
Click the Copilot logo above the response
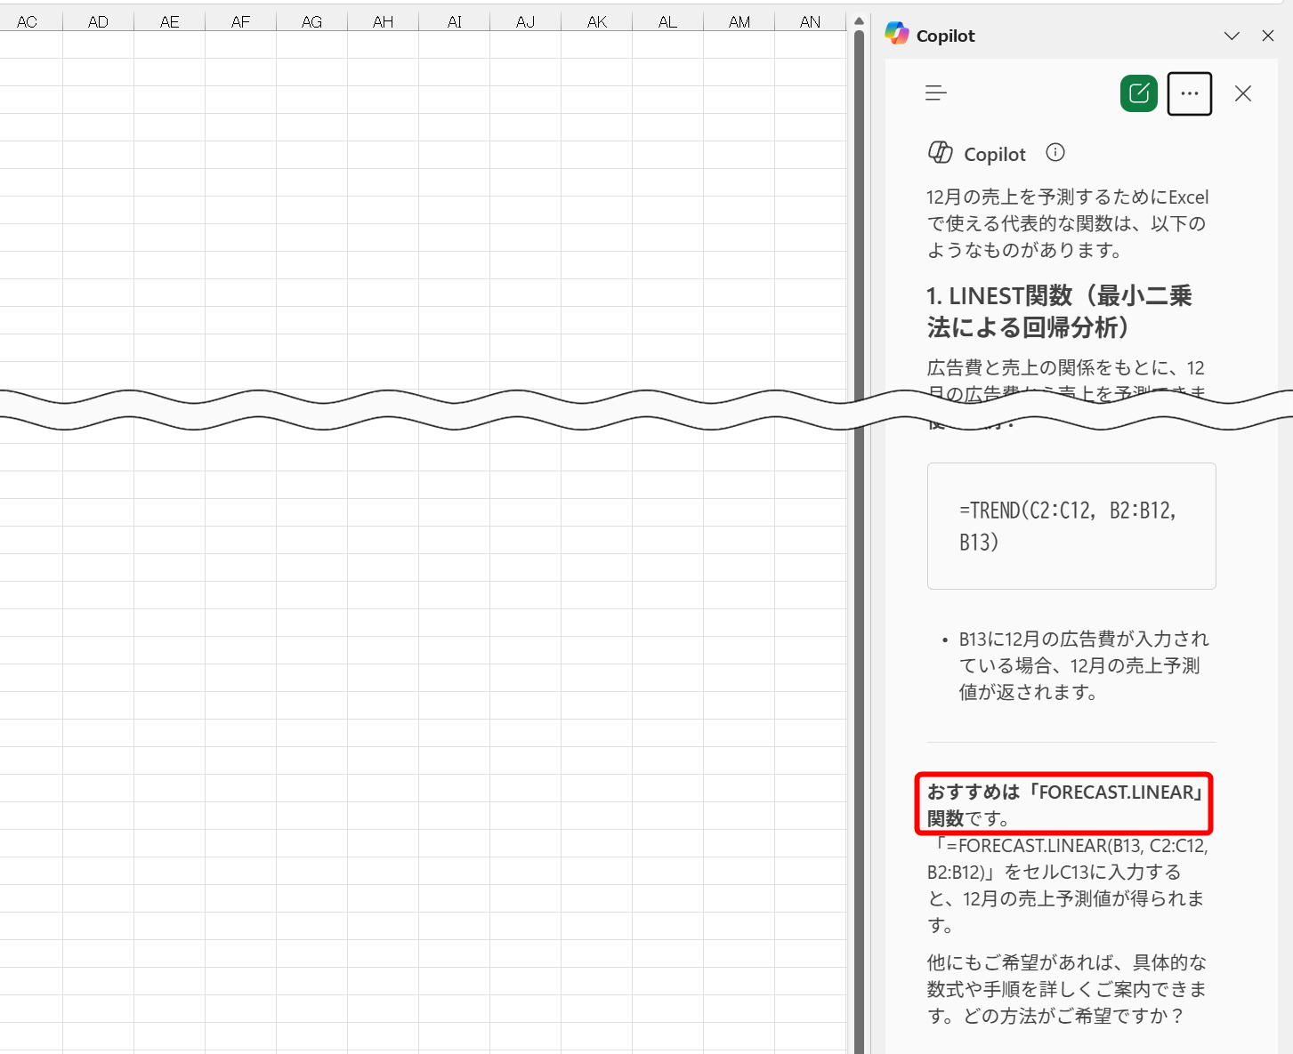(941, 152)
